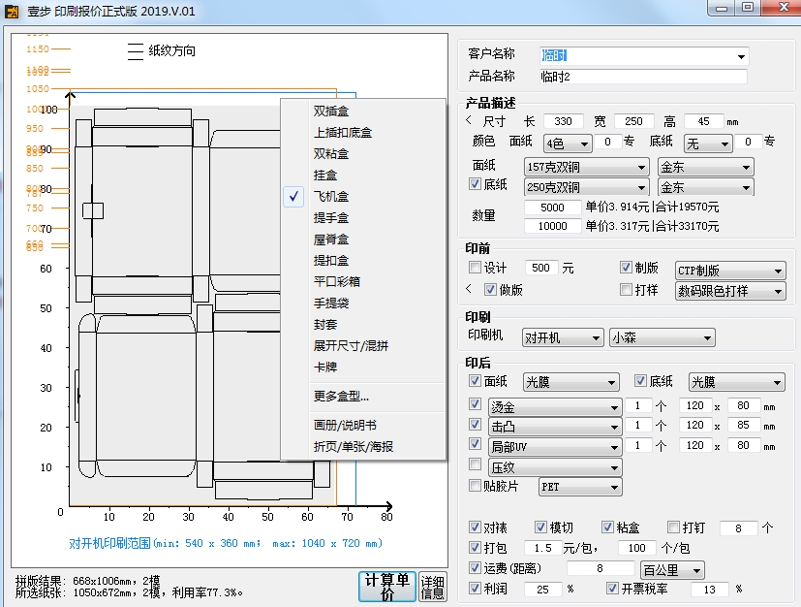This screenshot has height=607, width=801.
Task: Click the 宽 width field 250
Action: click(633, 121)
